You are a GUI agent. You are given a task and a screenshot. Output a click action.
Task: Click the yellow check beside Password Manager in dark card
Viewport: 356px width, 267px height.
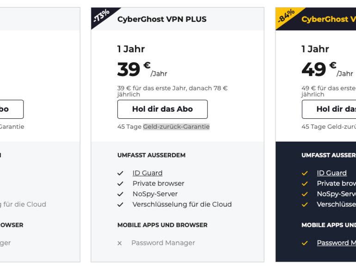click(305, 243)
